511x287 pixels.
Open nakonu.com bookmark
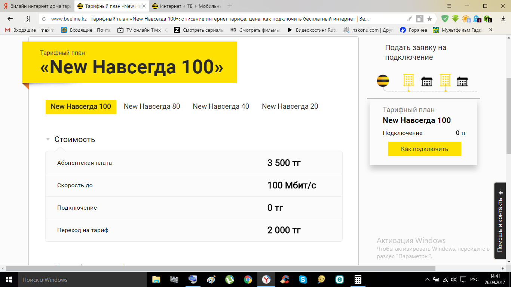(x=369, y=30)
